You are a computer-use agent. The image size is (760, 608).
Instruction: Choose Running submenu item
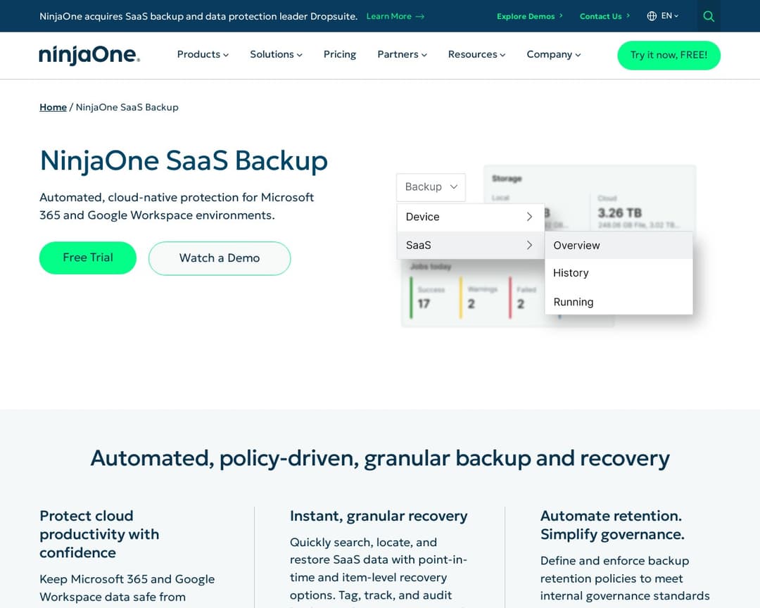(619, 302)
